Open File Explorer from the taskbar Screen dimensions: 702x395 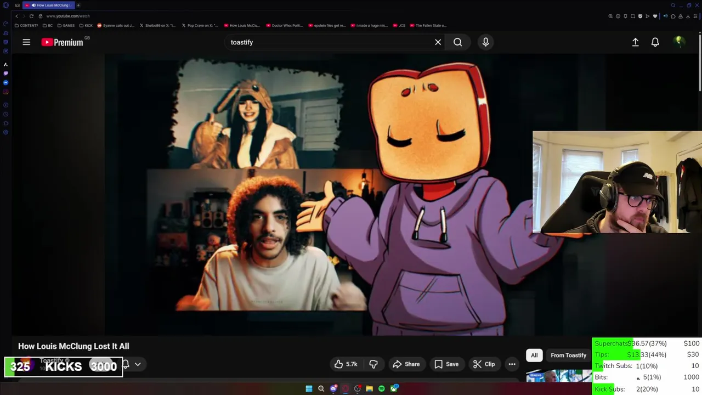point(370,388)
